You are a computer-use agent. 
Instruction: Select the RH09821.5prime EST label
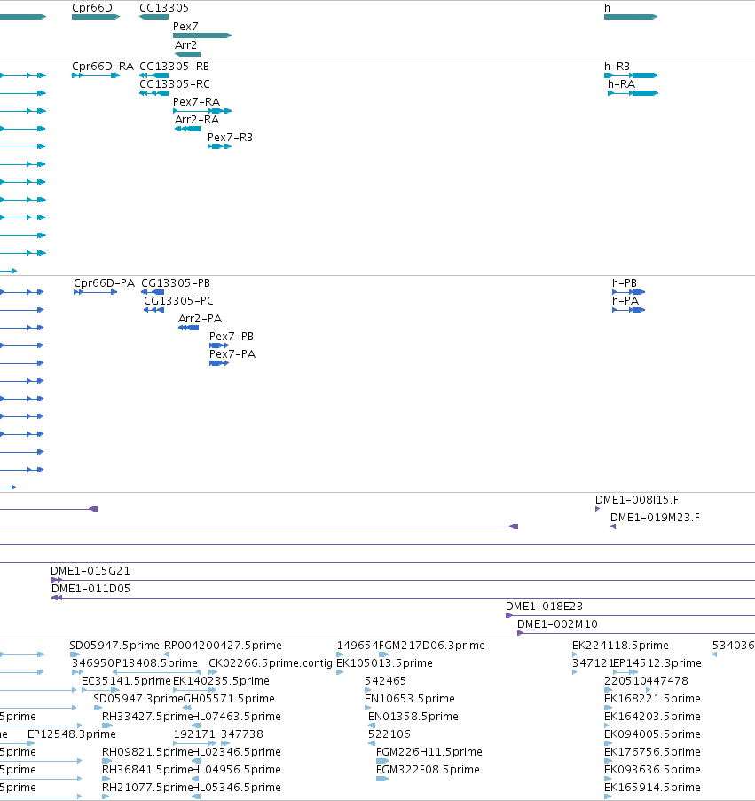click(x=147, y=751)
